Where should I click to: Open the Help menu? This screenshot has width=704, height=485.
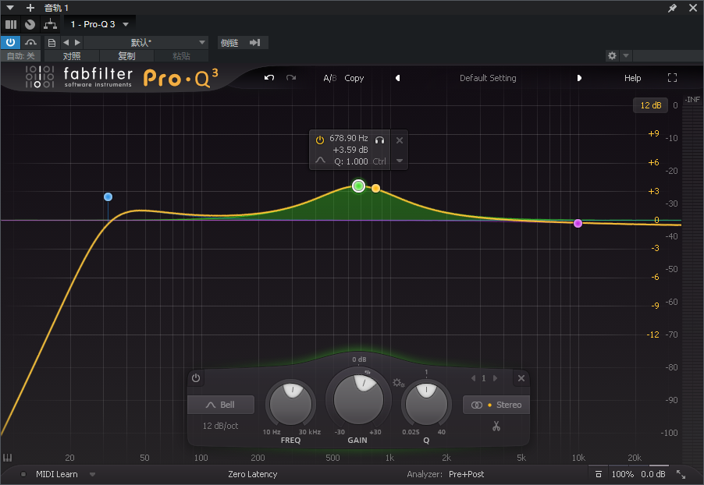632,78
